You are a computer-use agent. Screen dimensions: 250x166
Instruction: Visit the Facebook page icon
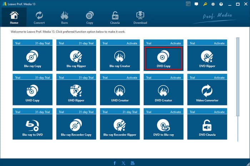tap(115, 163)
